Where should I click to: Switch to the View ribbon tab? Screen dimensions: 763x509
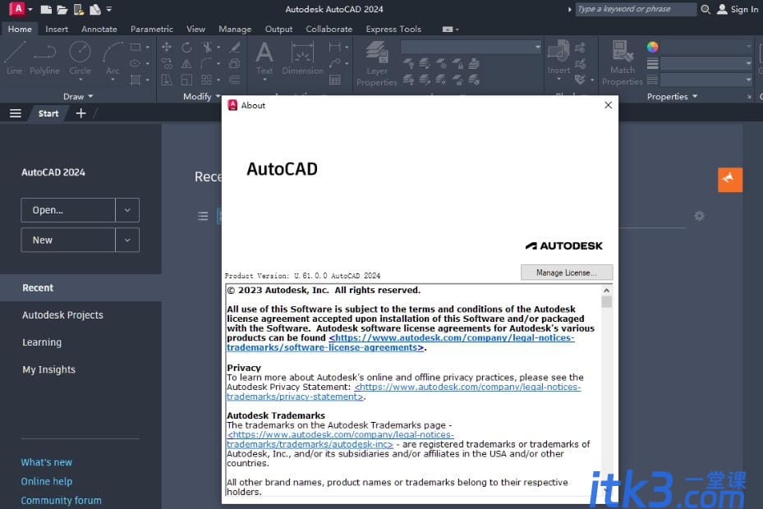pyautogui.click(x=195, y=30)
